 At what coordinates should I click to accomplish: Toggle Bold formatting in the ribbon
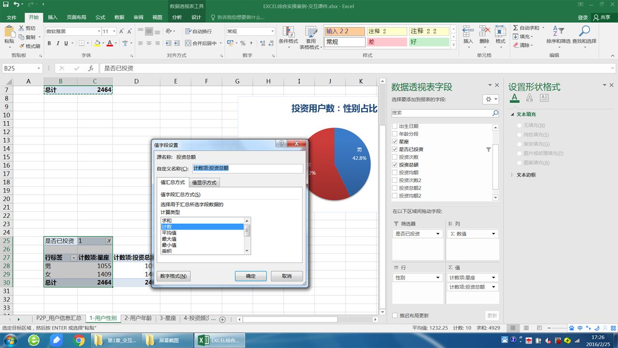tap(49, 43)
